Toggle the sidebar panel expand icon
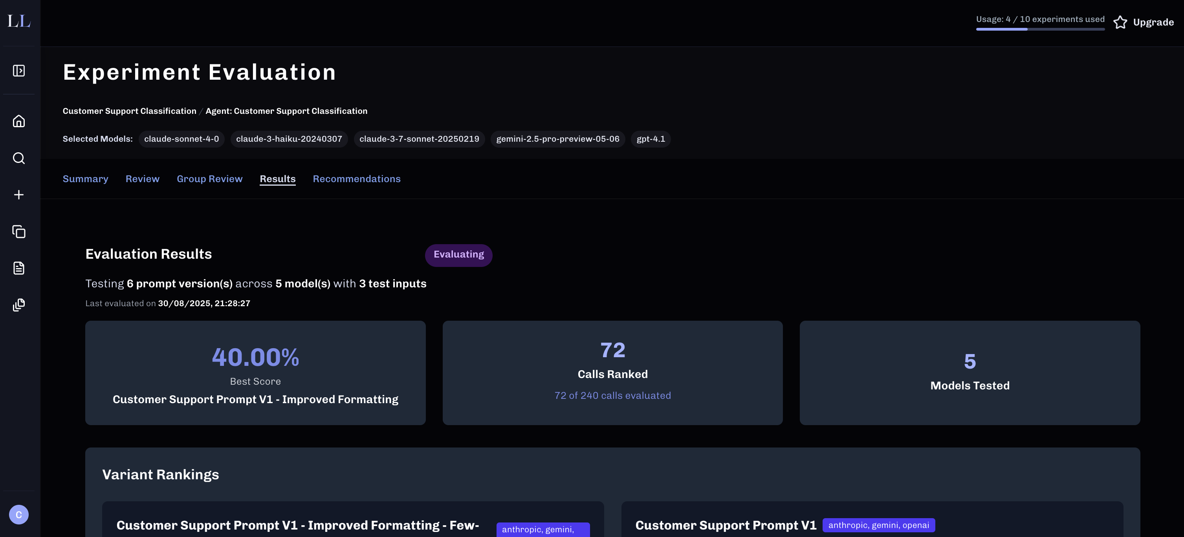The height and width of the screenshot is (537, 1184). point(19,71)
